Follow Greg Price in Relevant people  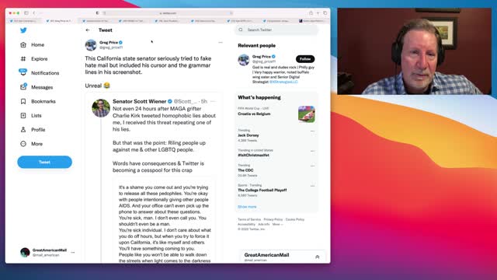[x=305, y=59]
